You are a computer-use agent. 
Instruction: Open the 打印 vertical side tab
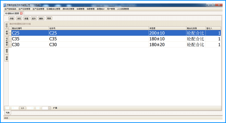point(7,25)
